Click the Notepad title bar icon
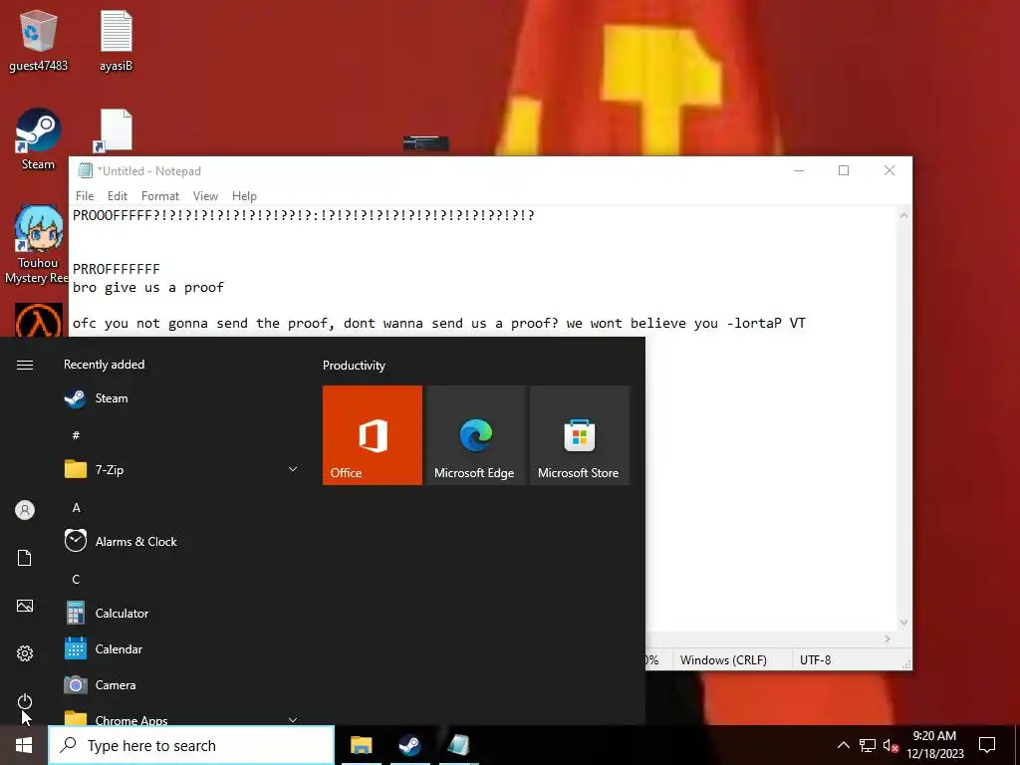This screenshot has width=1020, height=765. (x=86, y=171)
